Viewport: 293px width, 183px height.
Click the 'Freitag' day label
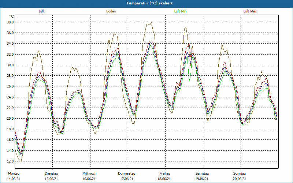pos(164,173)
